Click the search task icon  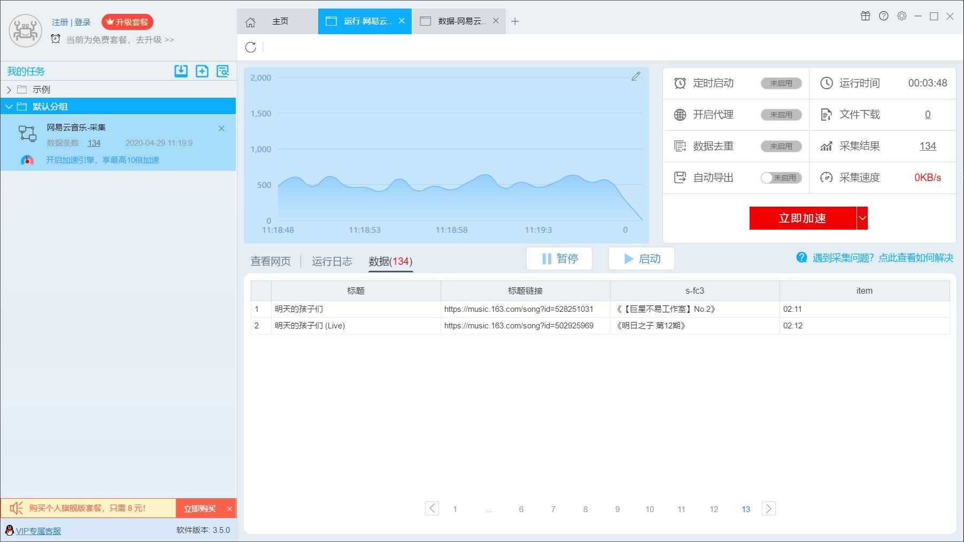[222, 71]
